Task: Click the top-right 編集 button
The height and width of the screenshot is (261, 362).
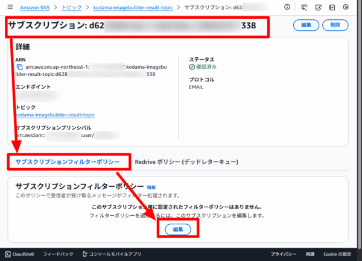Action: pyautogui.click(x=306, y=25)
